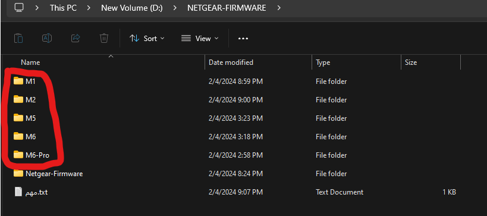Select the M6-Pro folder name
Screen dimensions: 487x216
pos(37,155)
